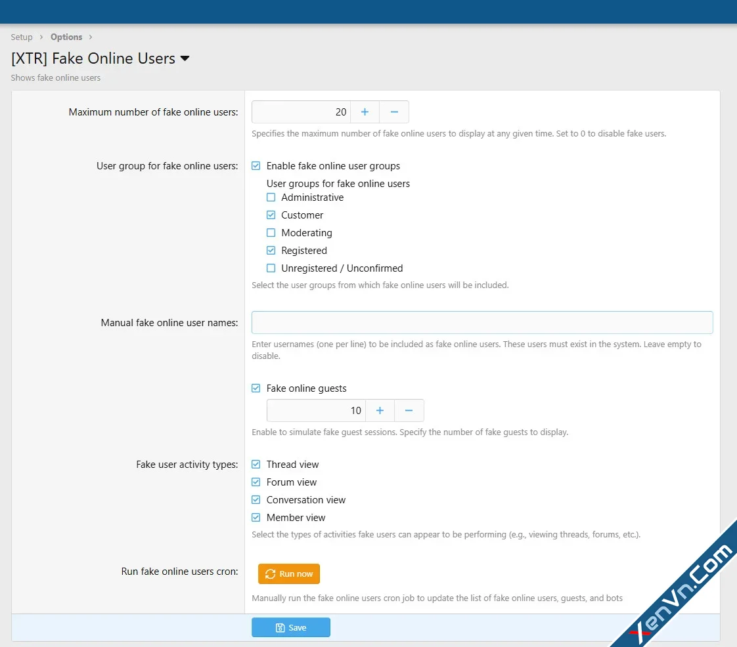Disable the Conversation view activity type
Viewport: 737px width, 647px height.
click(256, 500)
